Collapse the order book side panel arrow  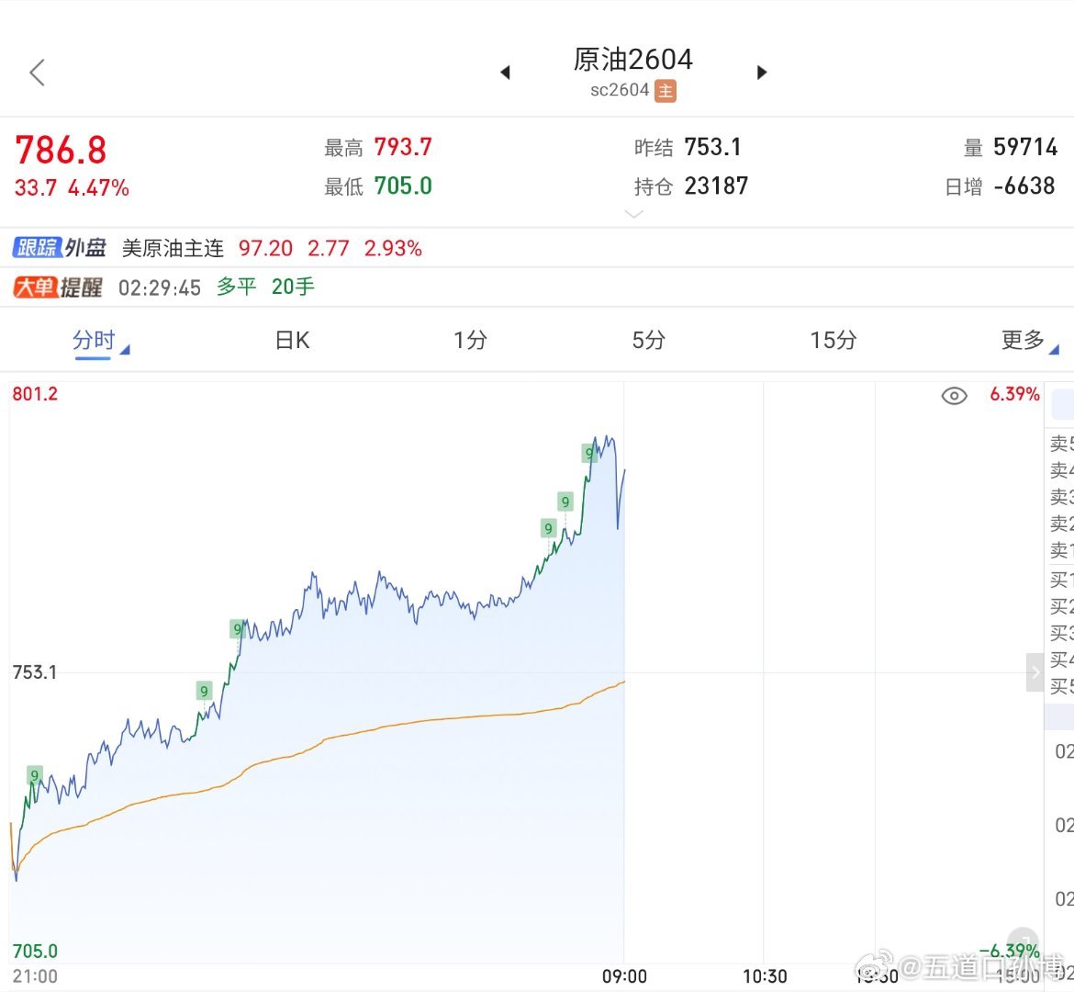coord(1035,672)
